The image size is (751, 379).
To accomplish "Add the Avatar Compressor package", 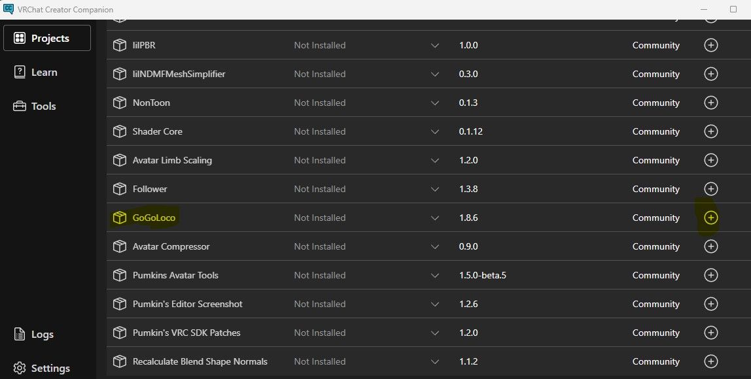I will 710,246.
